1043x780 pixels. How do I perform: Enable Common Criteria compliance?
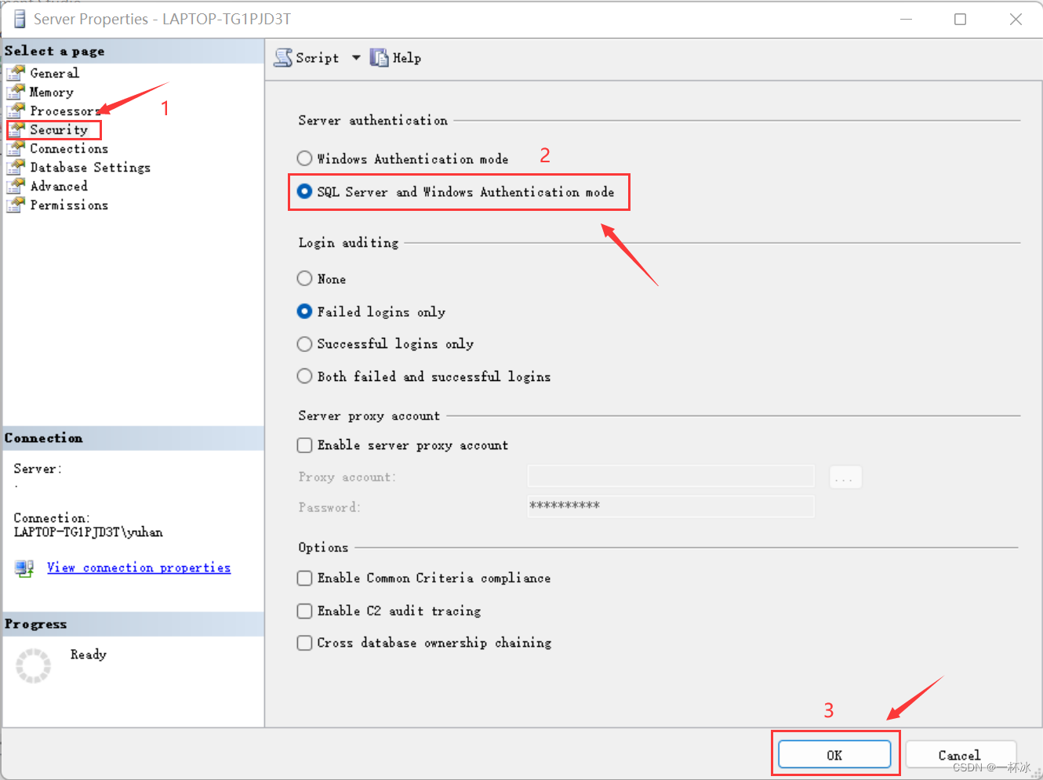[x=305, y=578]
